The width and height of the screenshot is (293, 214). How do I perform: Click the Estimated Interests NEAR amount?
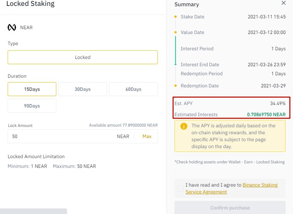(266, 114)
